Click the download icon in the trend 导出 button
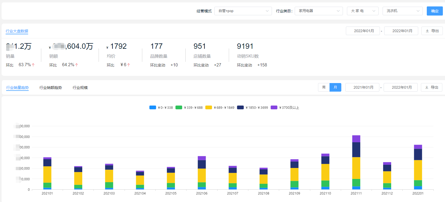Viewport: 445px width, 202px height. pyautogui.click(x=427, y=87)
